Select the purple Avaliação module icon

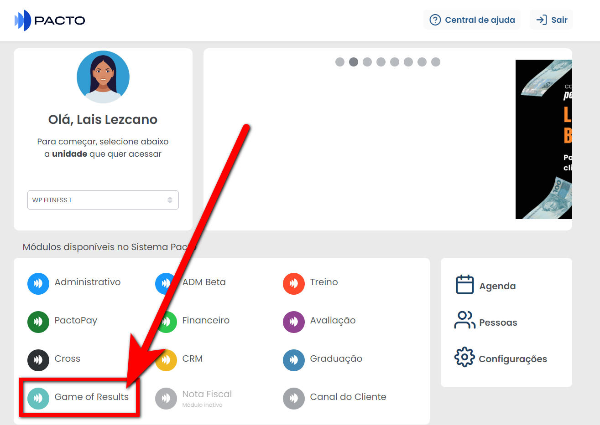pyautogui.click(x=293, y=322)
